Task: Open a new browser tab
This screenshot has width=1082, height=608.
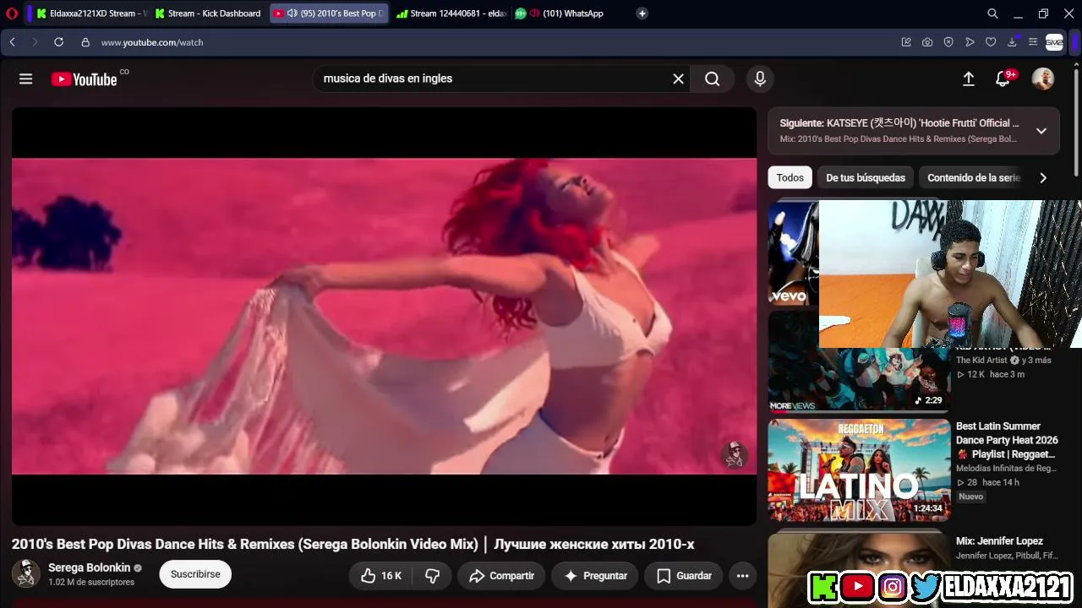Action: coord(642,14)
